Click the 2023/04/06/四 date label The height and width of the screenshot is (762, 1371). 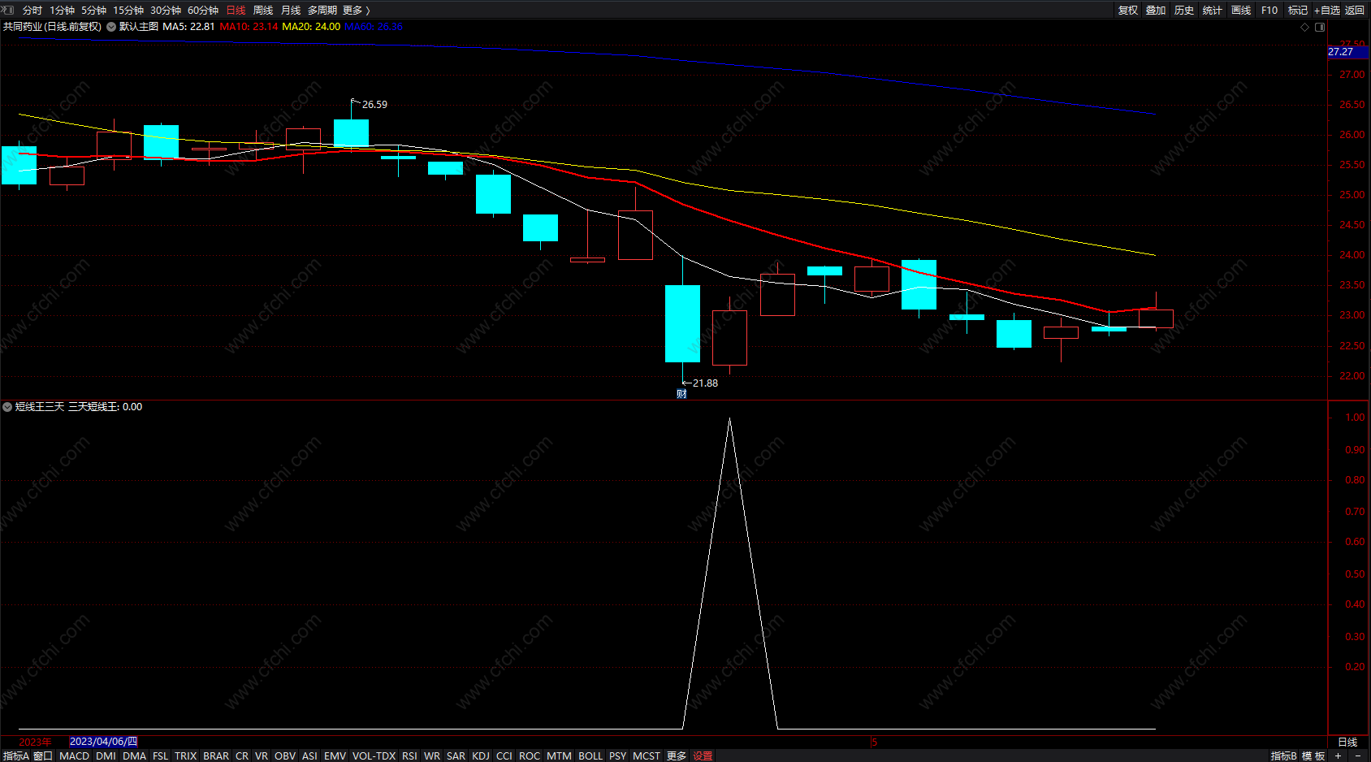(103, 742)
